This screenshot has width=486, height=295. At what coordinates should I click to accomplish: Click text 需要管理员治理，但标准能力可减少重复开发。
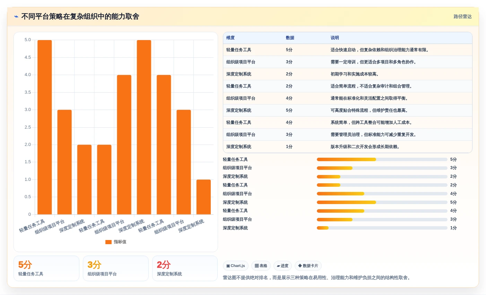374,135
